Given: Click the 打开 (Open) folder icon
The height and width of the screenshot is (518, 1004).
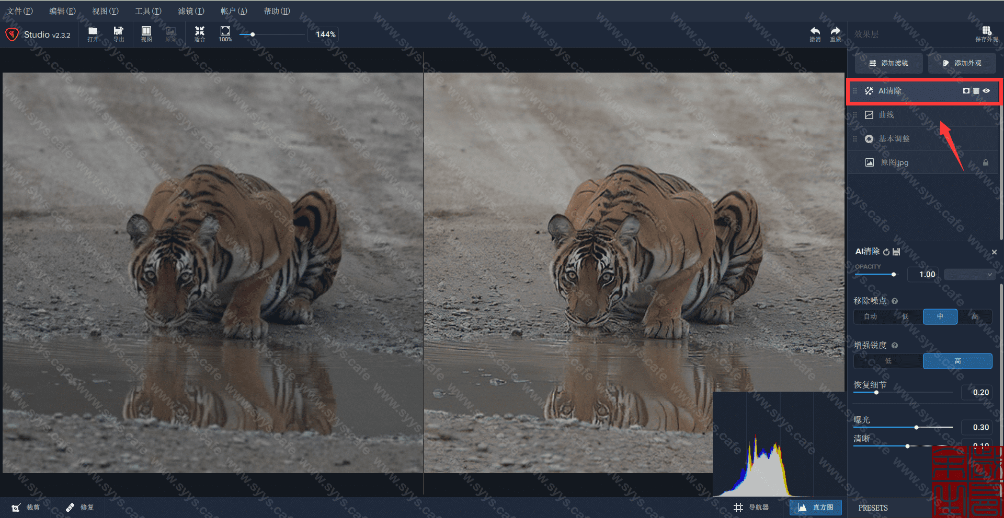Looking at the screenshot, I should (x=93, y=34).
